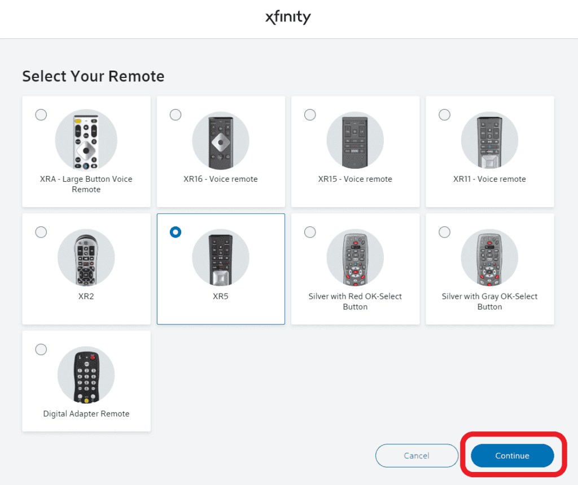Click the XR16 Voice remote image
This screenshot has width=578, height=485.
[220, 140]
